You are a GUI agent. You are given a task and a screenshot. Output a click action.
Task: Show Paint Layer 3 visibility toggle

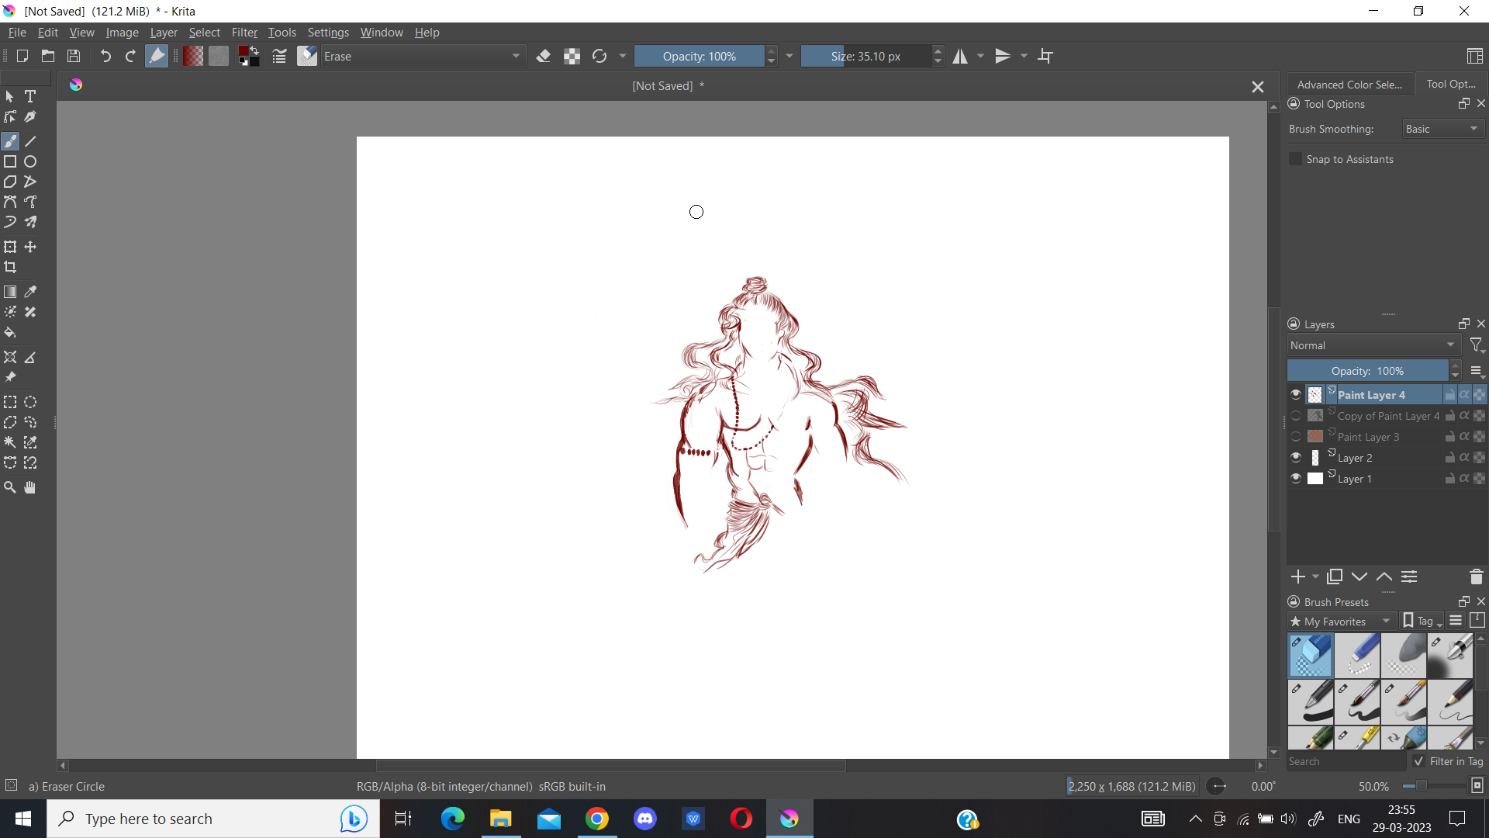pos(1295,437)
